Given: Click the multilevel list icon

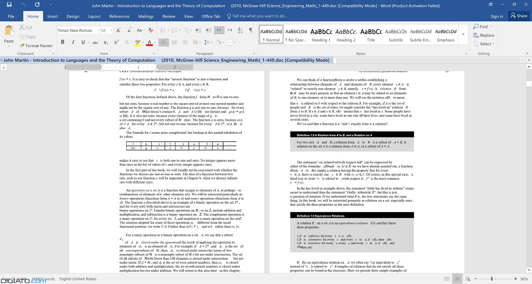Looking at the screenshot, I should point(187,31).
